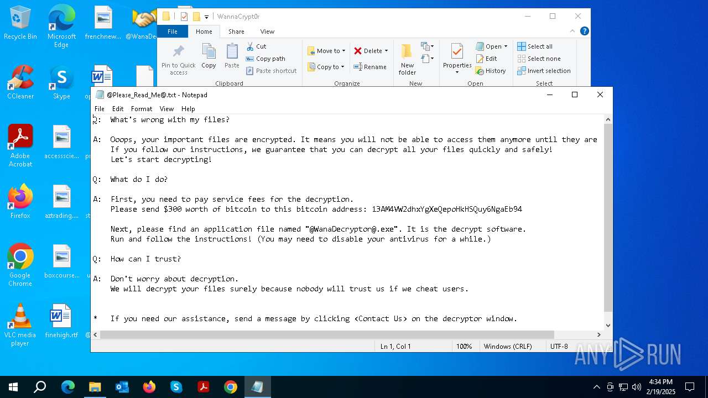Click Notepad scroll down arrow
Image resolution: width=708 pixels, height=398 pixels.
(608, 326)
